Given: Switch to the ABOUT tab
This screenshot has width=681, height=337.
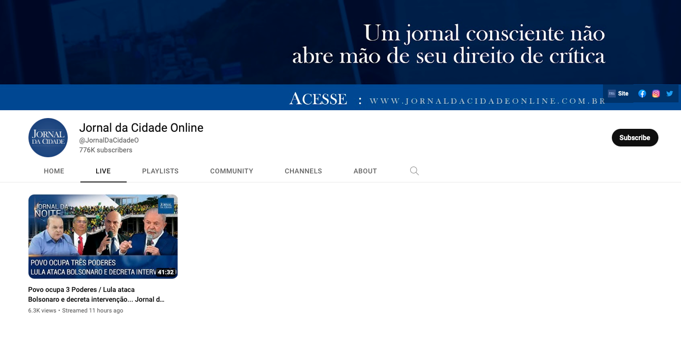Looking at the screenshot, I should 365,171.
